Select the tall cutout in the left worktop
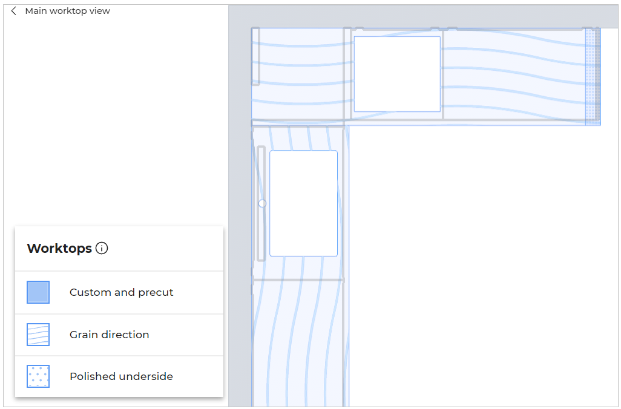The image size is (621, 409). click(x=303, y=203)
